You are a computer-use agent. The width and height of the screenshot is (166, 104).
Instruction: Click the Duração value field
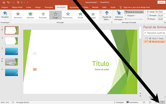click(x=162, y=16)
